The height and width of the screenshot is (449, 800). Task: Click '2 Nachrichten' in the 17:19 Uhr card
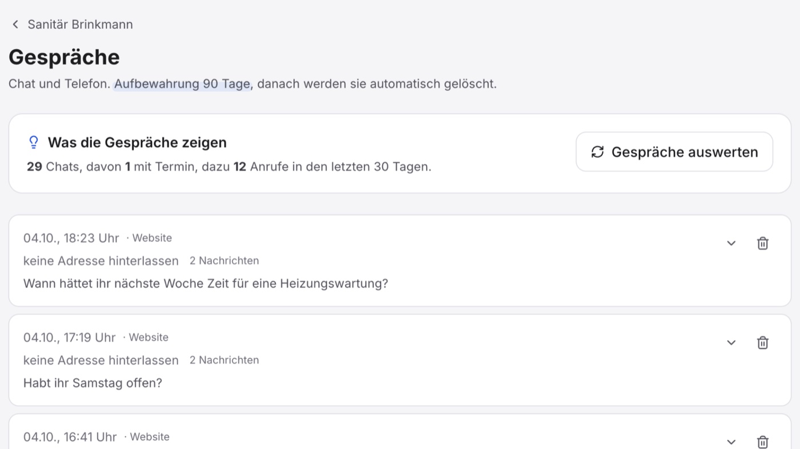224,360
